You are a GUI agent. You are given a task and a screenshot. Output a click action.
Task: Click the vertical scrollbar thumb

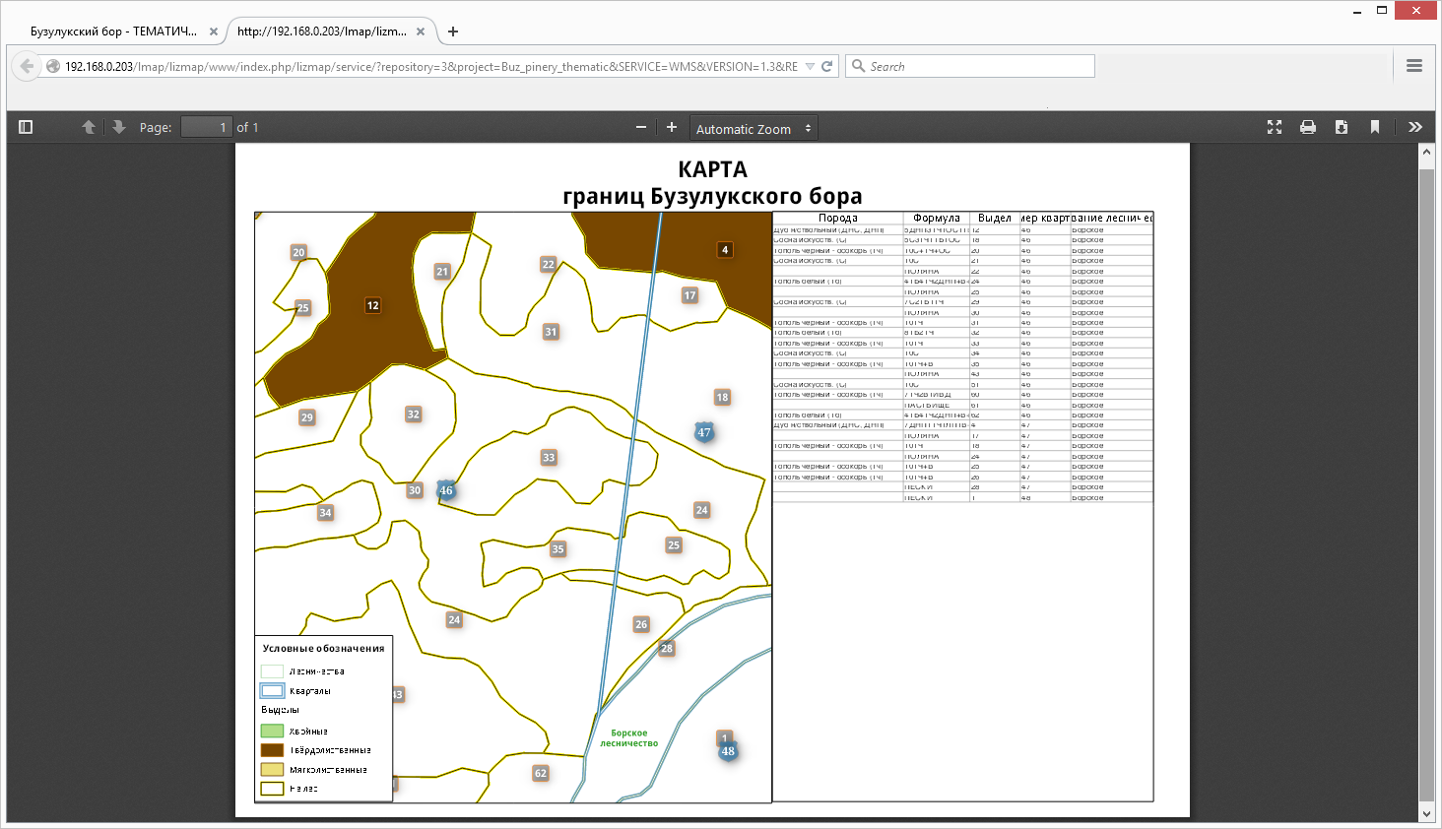(x=1426, y=485)
